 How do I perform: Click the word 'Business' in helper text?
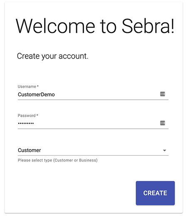point(88,160)
